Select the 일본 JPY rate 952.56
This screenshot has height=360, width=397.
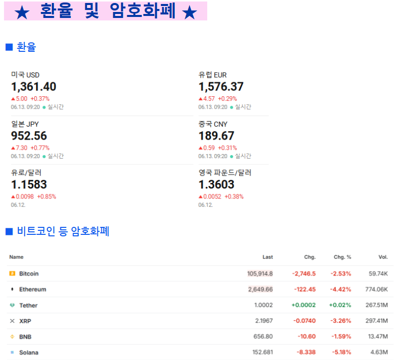(29, 136)
